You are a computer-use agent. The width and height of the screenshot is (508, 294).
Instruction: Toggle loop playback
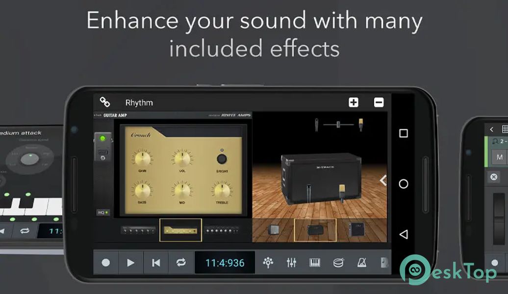click(181, 263)
